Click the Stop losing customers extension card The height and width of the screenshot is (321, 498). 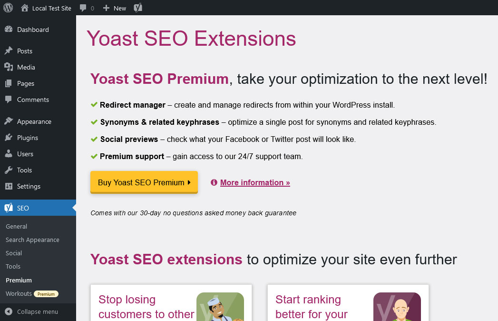(x=171, y=303)
